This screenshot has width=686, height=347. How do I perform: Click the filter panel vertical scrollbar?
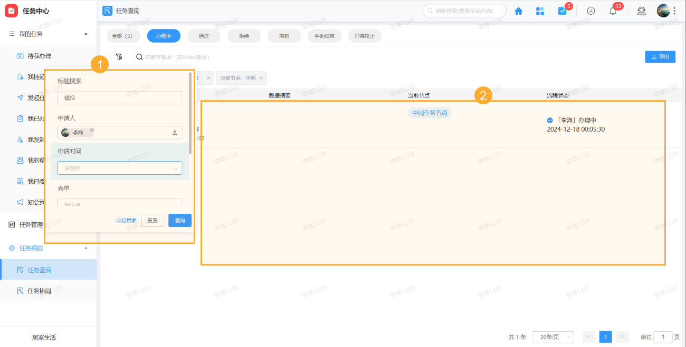click(x=190, y=113)
